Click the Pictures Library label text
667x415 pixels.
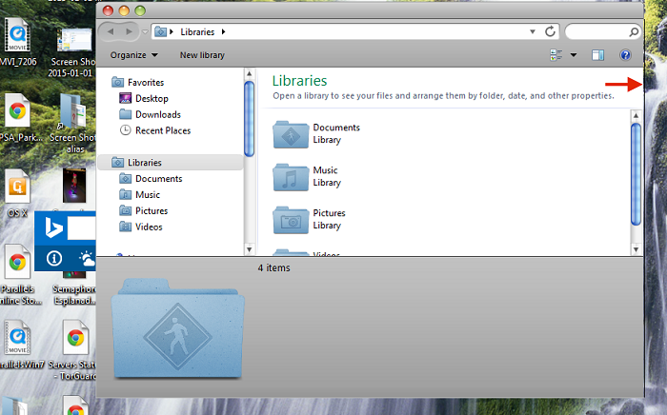point(329,219)
